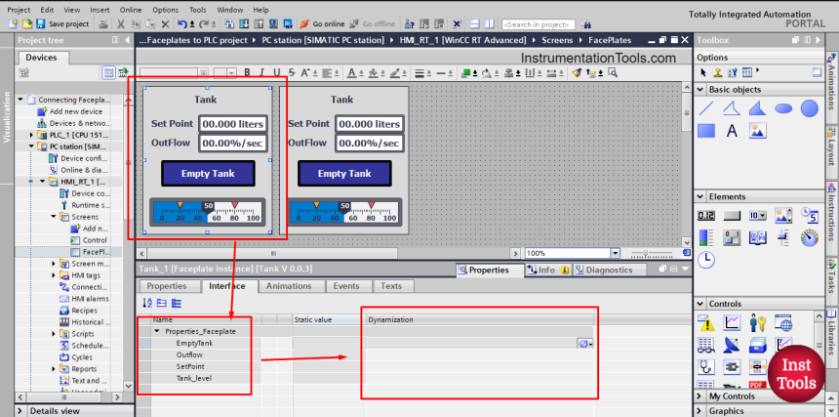This screenshot has height=417, width=839.
Task: Switch to the Texts tab
Action: click(391, 286)
